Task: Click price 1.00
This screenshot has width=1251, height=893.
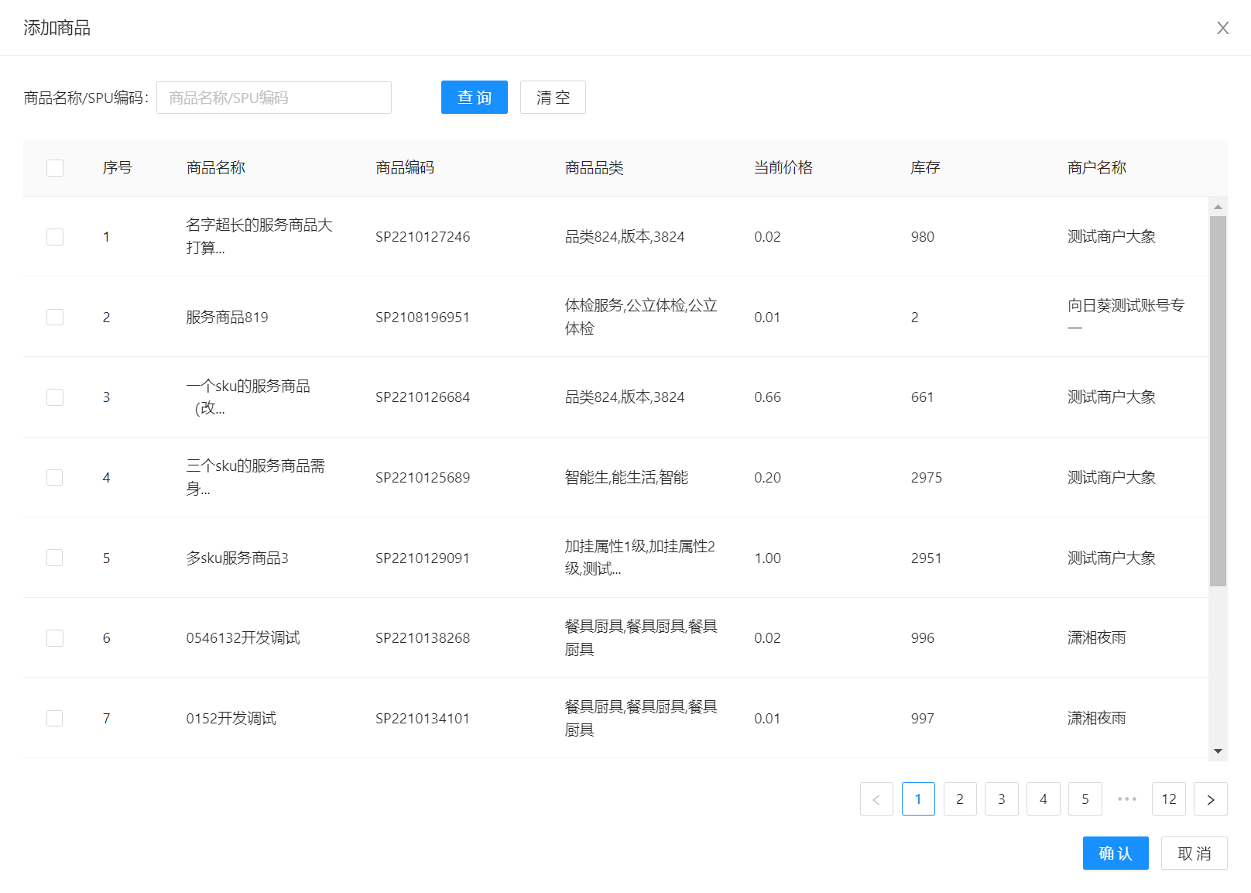Action: pyautogui.click(x=768, y=558)
